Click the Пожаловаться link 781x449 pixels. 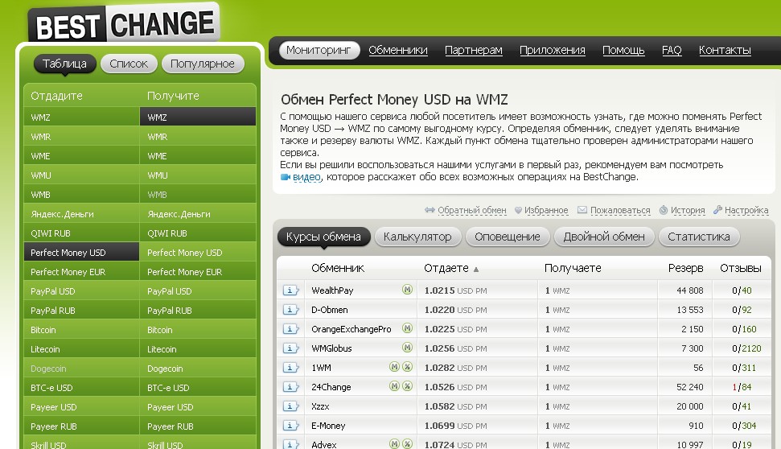pyautogui.click(x=620, y=210)
